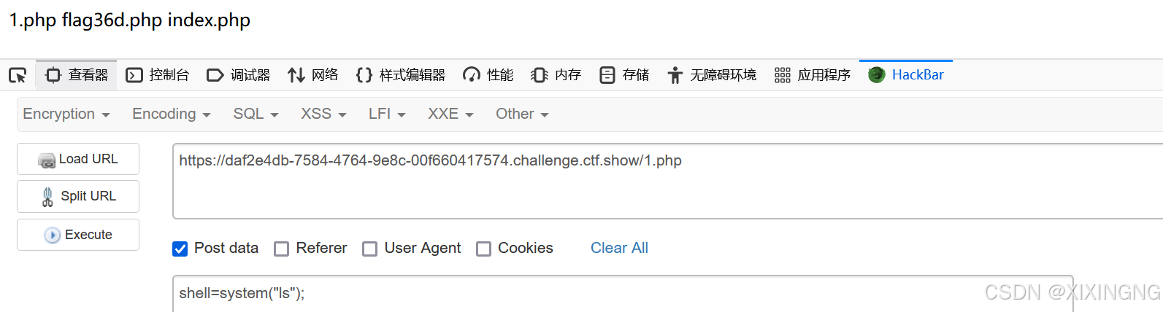Expand the Encryption dropdown
This screenshot has height=312, width=1163.
66,114
